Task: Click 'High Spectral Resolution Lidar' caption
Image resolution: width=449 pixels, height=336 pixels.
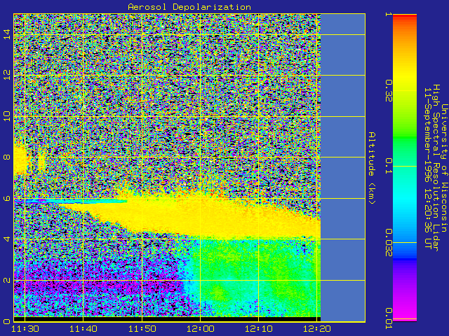Action: tap(436, 168)
